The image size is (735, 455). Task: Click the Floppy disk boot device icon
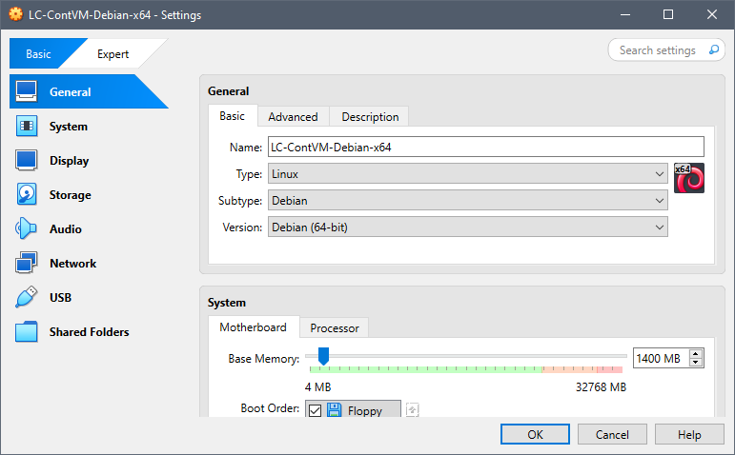335,410
